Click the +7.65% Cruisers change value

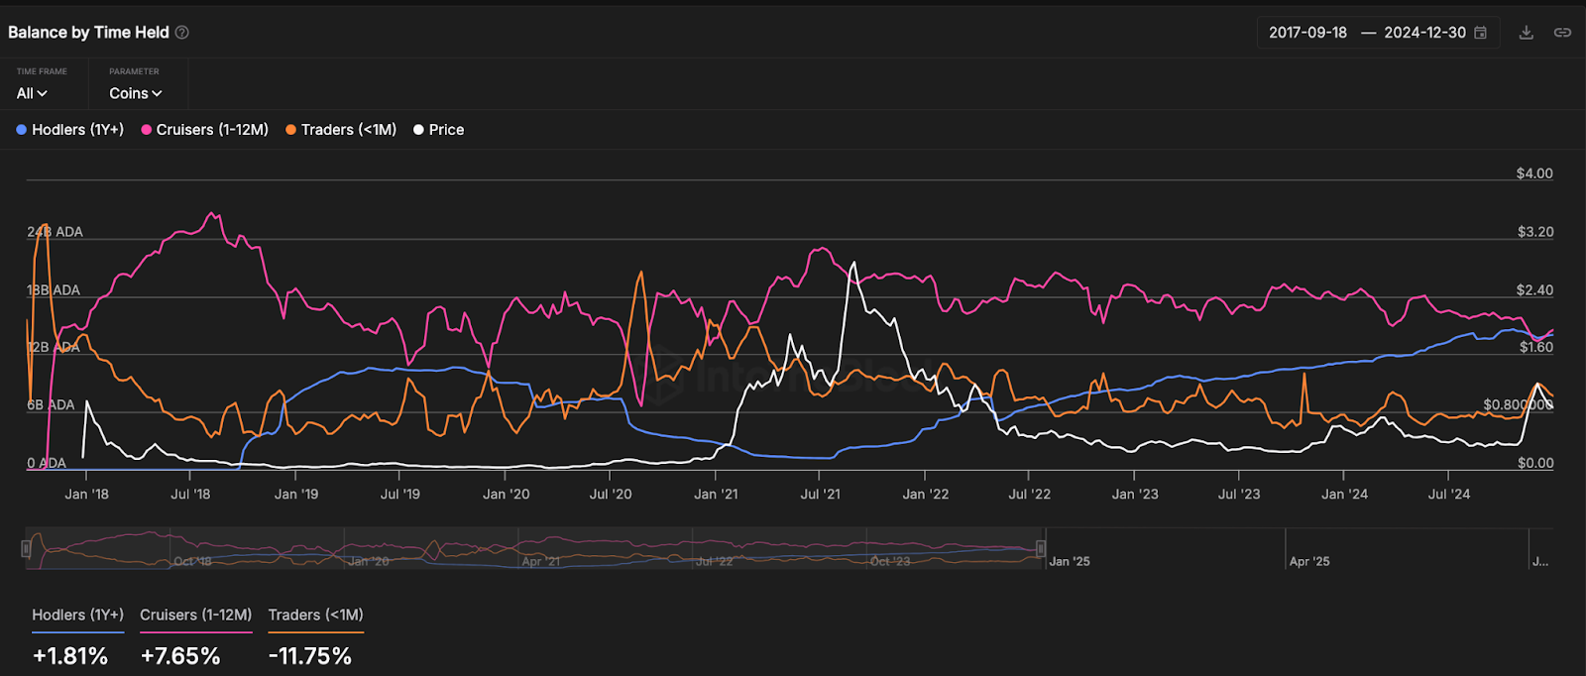tap(180, 656)
